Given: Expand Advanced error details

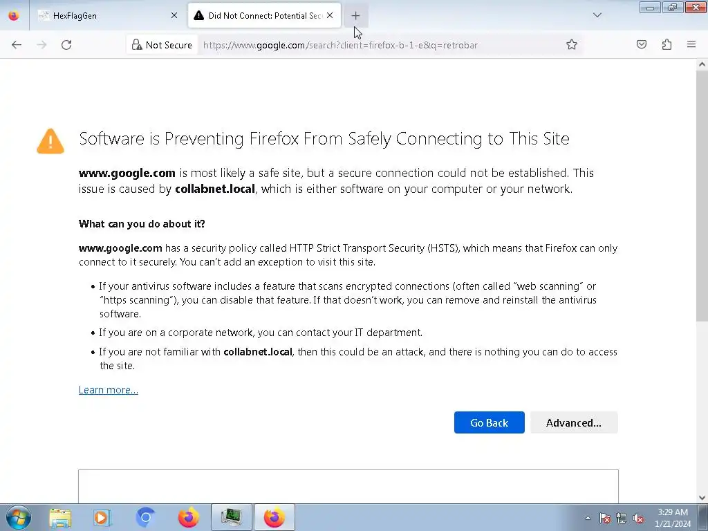Looking at the screenshot, I should tap(573, 422).
